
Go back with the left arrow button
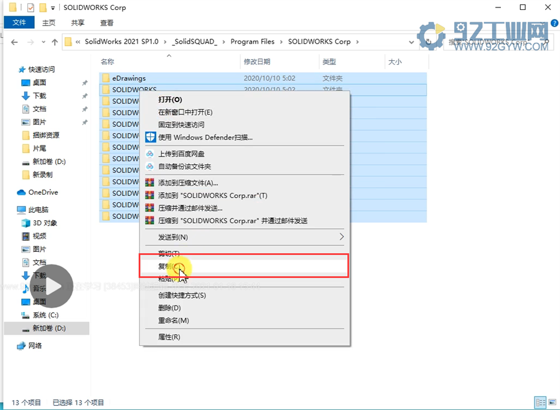[x=14, y=42]
